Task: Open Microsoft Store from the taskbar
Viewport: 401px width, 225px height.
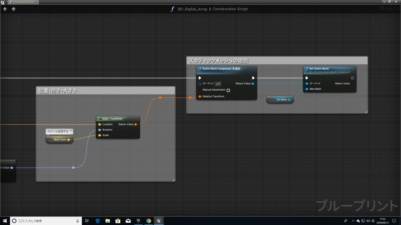Action: pos(118,221)
